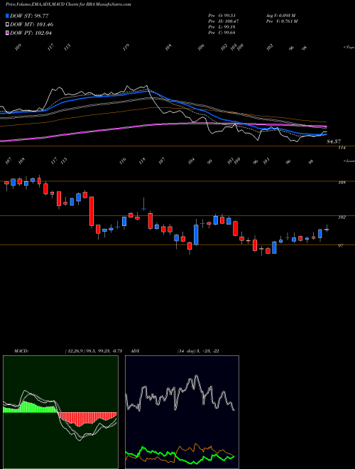Click the 'Pre O: 99.51' value
This screenshot has width=355, height=469.
pyautogui.click(x=222, y=15)
